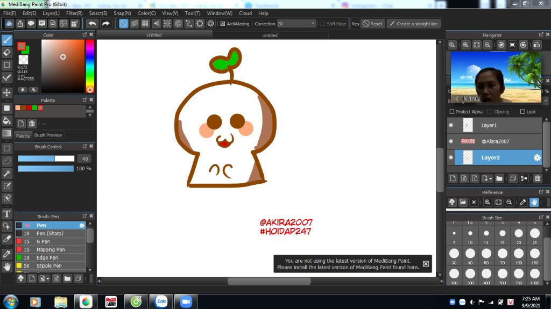Screen dimensions: 551x309
Task: Open Zalo from the taskbar
Action: (x=161, y=301)
